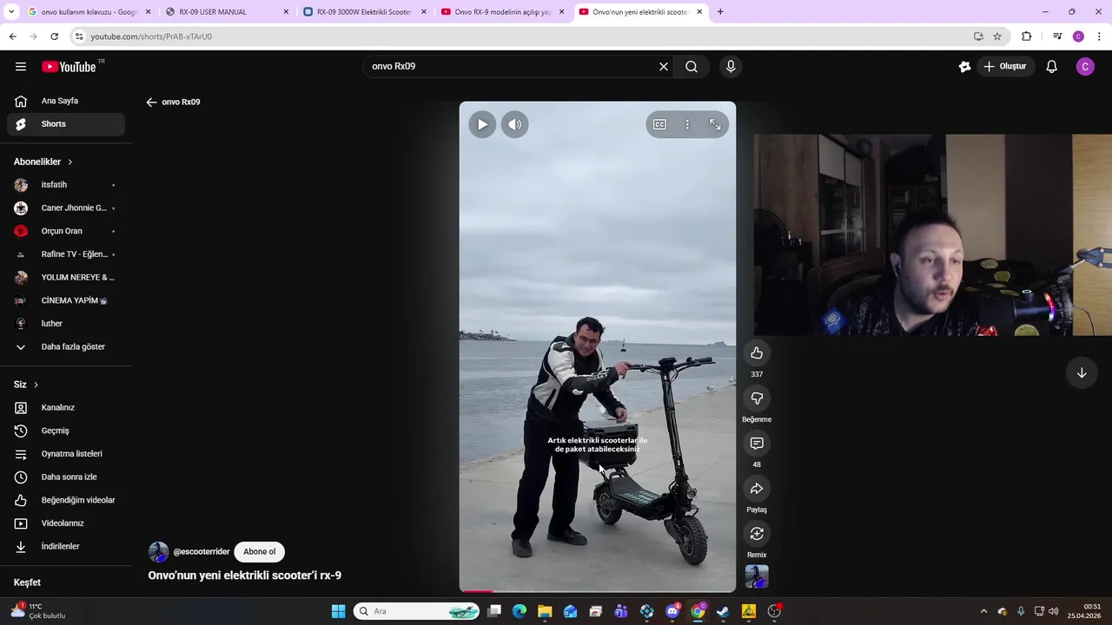Select Shorts in the sidebar

(66, 124)
